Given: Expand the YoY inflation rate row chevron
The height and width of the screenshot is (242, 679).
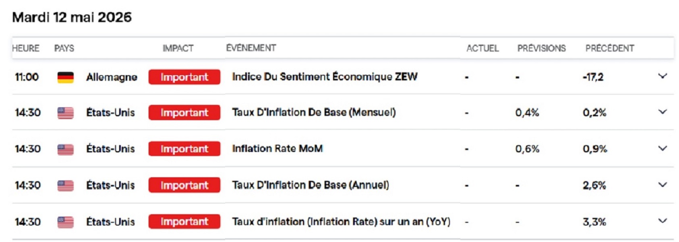Looking at the screenshot, I should point(662,221).
